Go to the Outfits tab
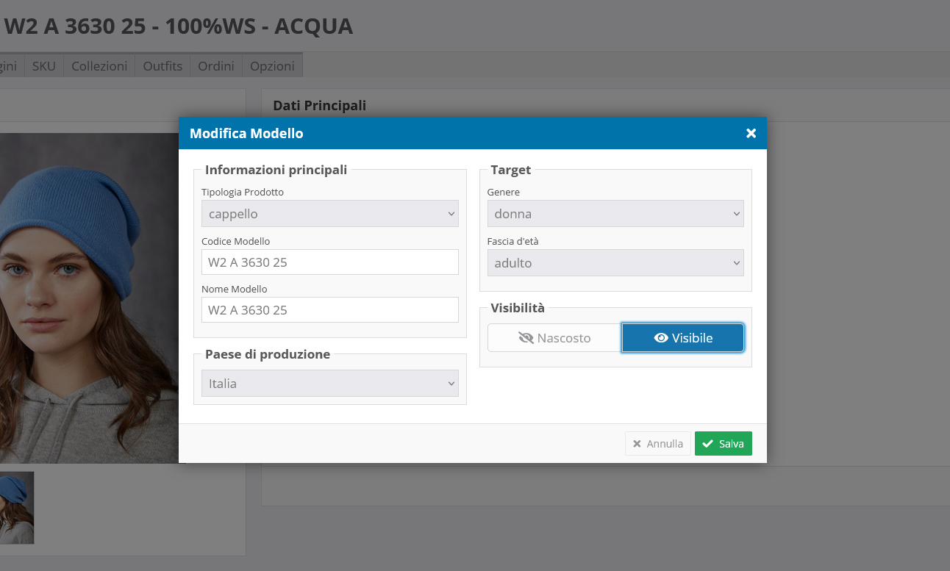 pyautogui.click(x=162, y=66)
